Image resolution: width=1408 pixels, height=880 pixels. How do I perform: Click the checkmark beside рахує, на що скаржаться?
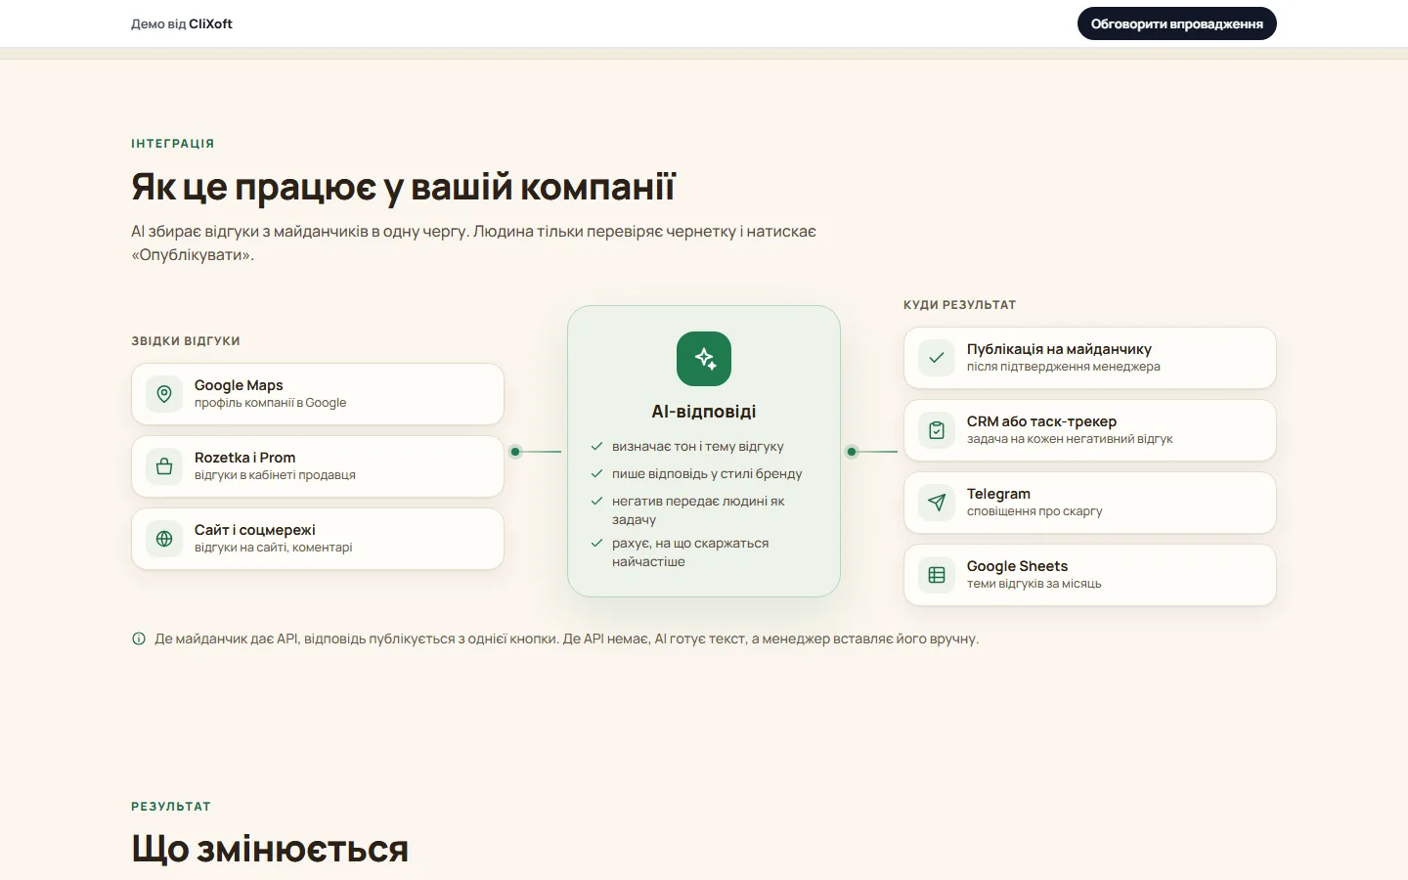pos(596,543)
